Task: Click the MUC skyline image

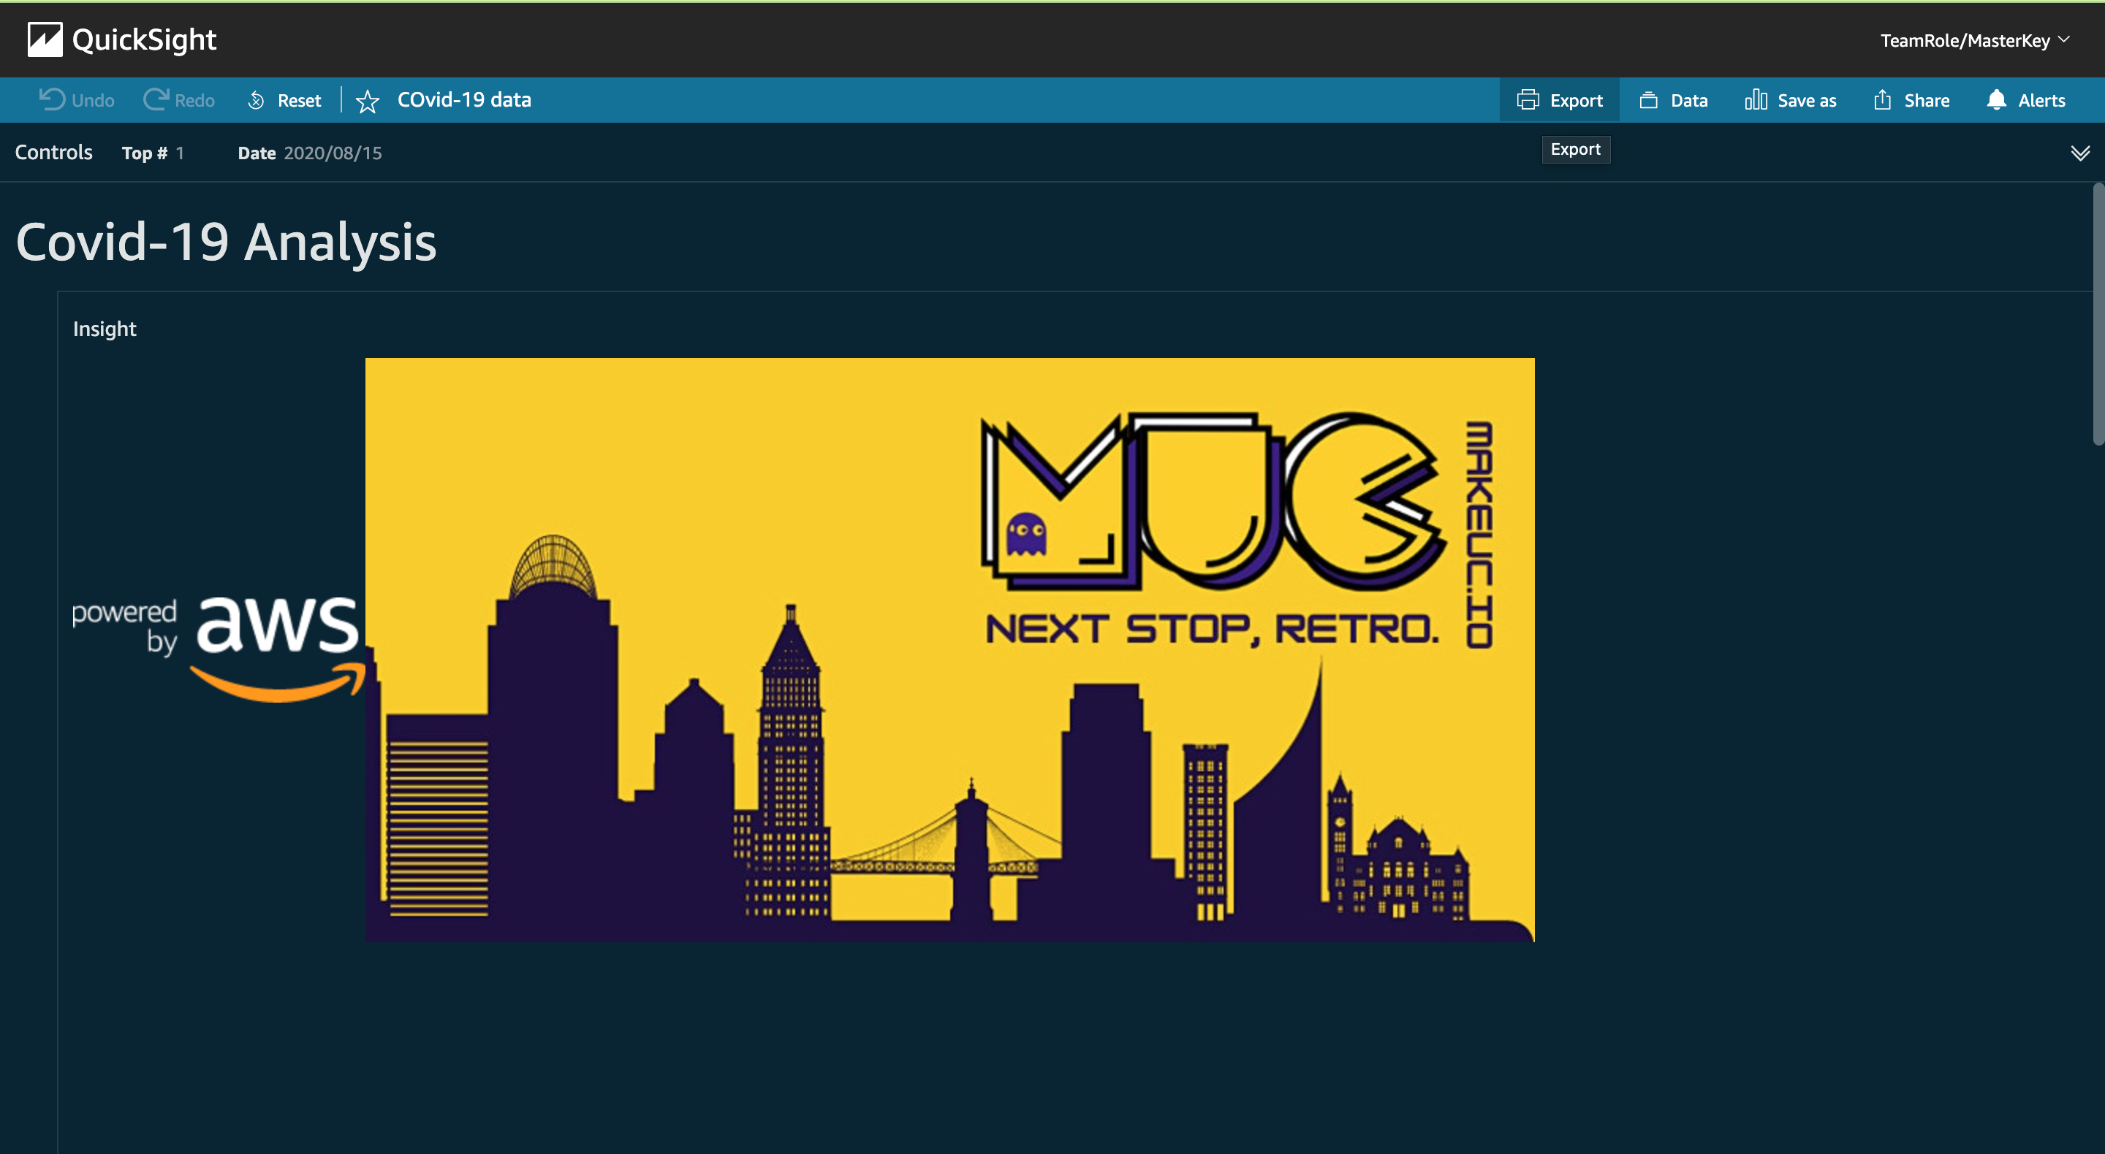Action: coord(949,649)
